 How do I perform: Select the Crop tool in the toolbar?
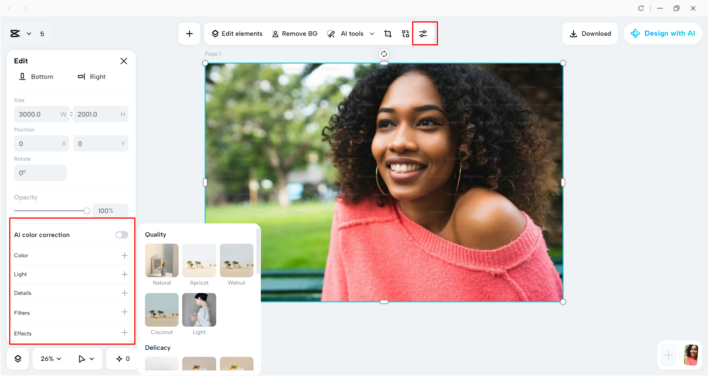click(x=388, y=34)
